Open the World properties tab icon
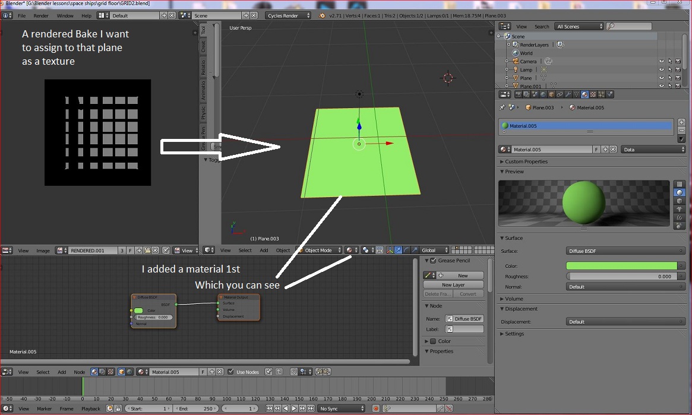This screenshot has height=415, width=692. tap(543, 94)
